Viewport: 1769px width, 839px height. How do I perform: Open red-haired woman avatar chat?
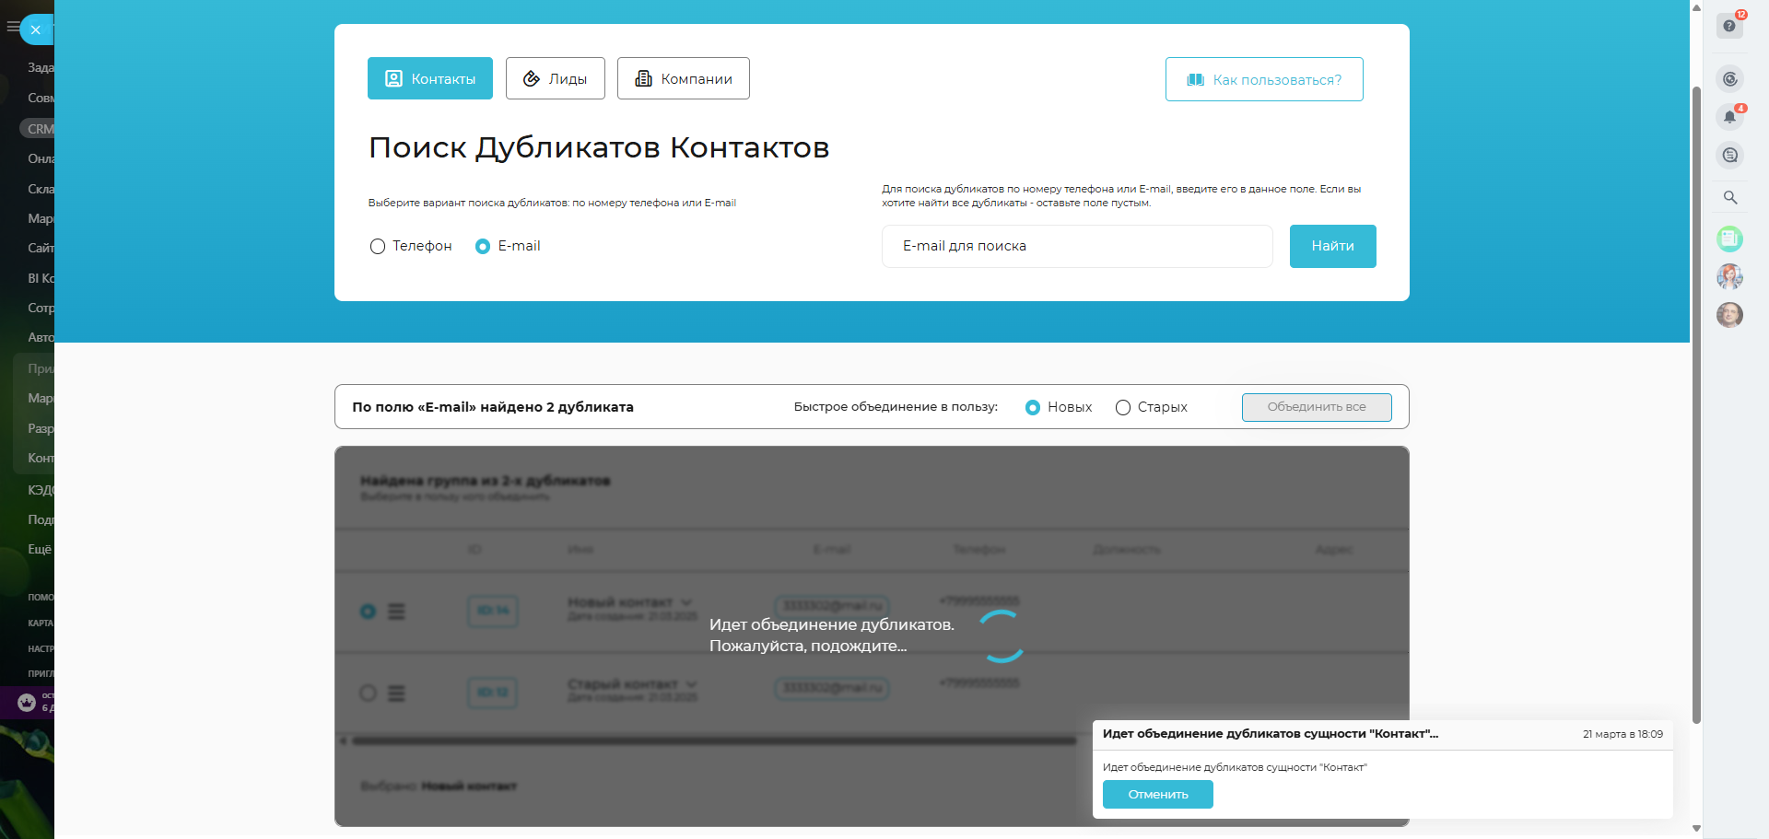[x=1729, y=276]
